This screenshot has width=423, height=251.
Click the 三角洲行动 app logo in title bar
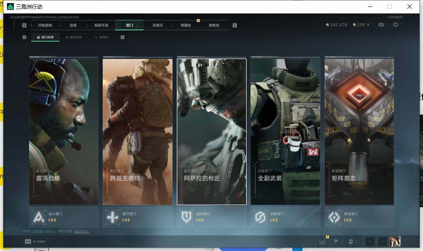[10, 7]
